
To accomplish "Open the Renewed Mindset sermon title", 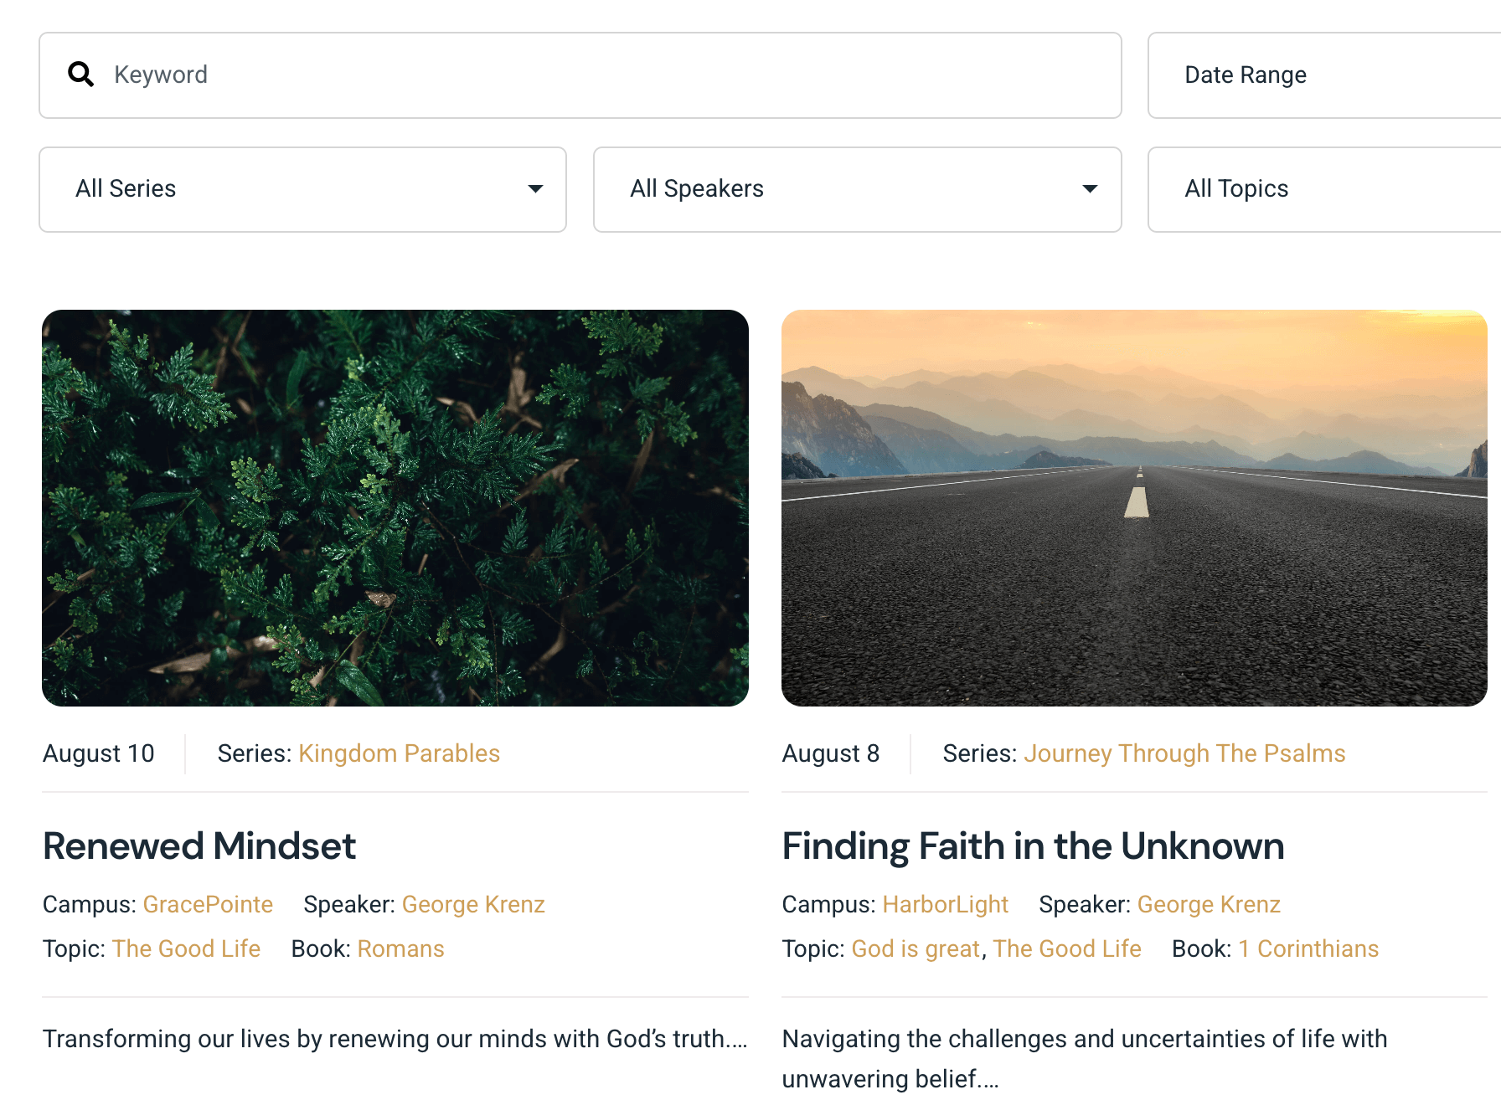I will (x=199, y=846).
